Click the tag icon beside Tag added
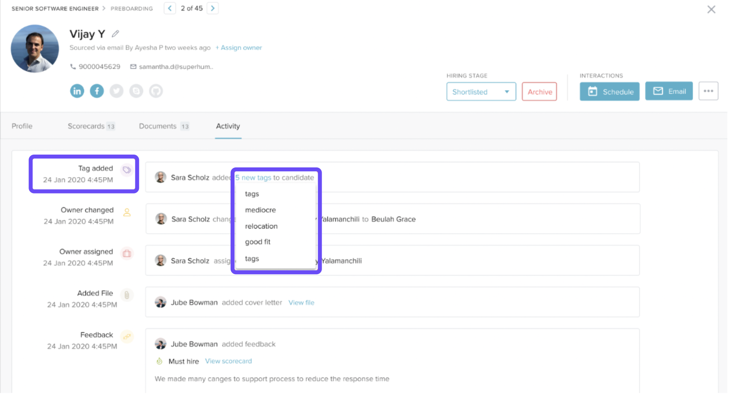 (127, 170)
